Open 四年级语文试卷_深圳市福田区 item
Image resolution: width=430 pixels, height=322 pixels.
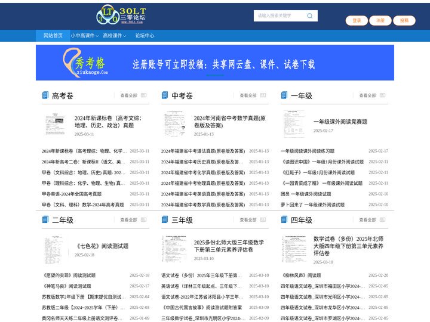(x=322, y=286)
